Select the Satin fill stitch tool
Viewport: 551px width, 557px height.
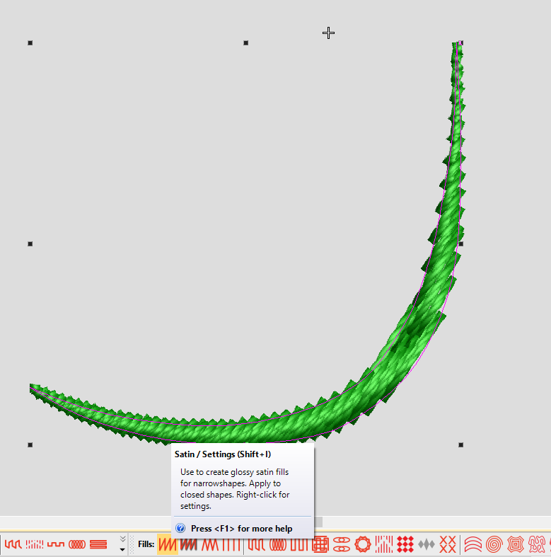pos(167,544)
